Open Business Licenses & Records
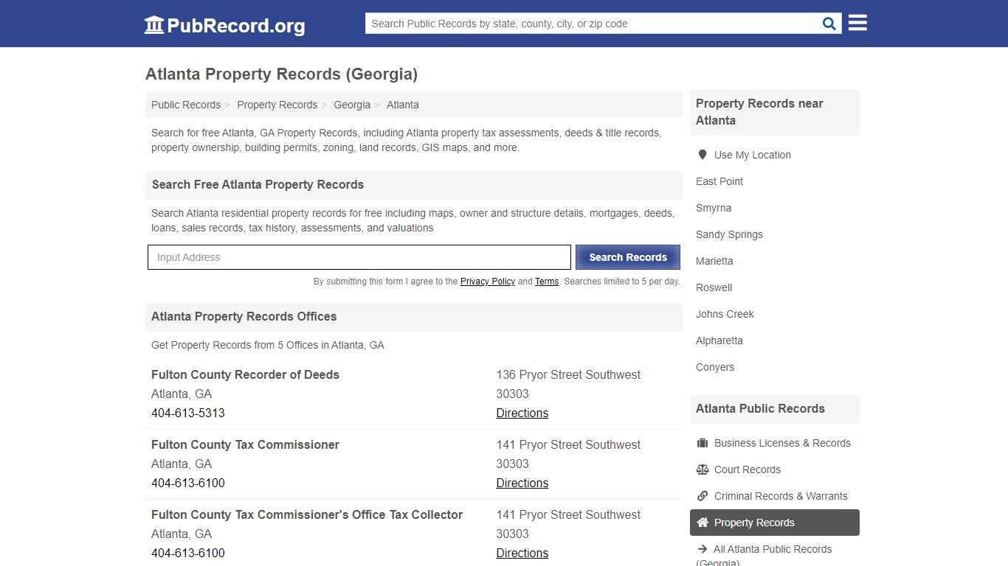 782,443
